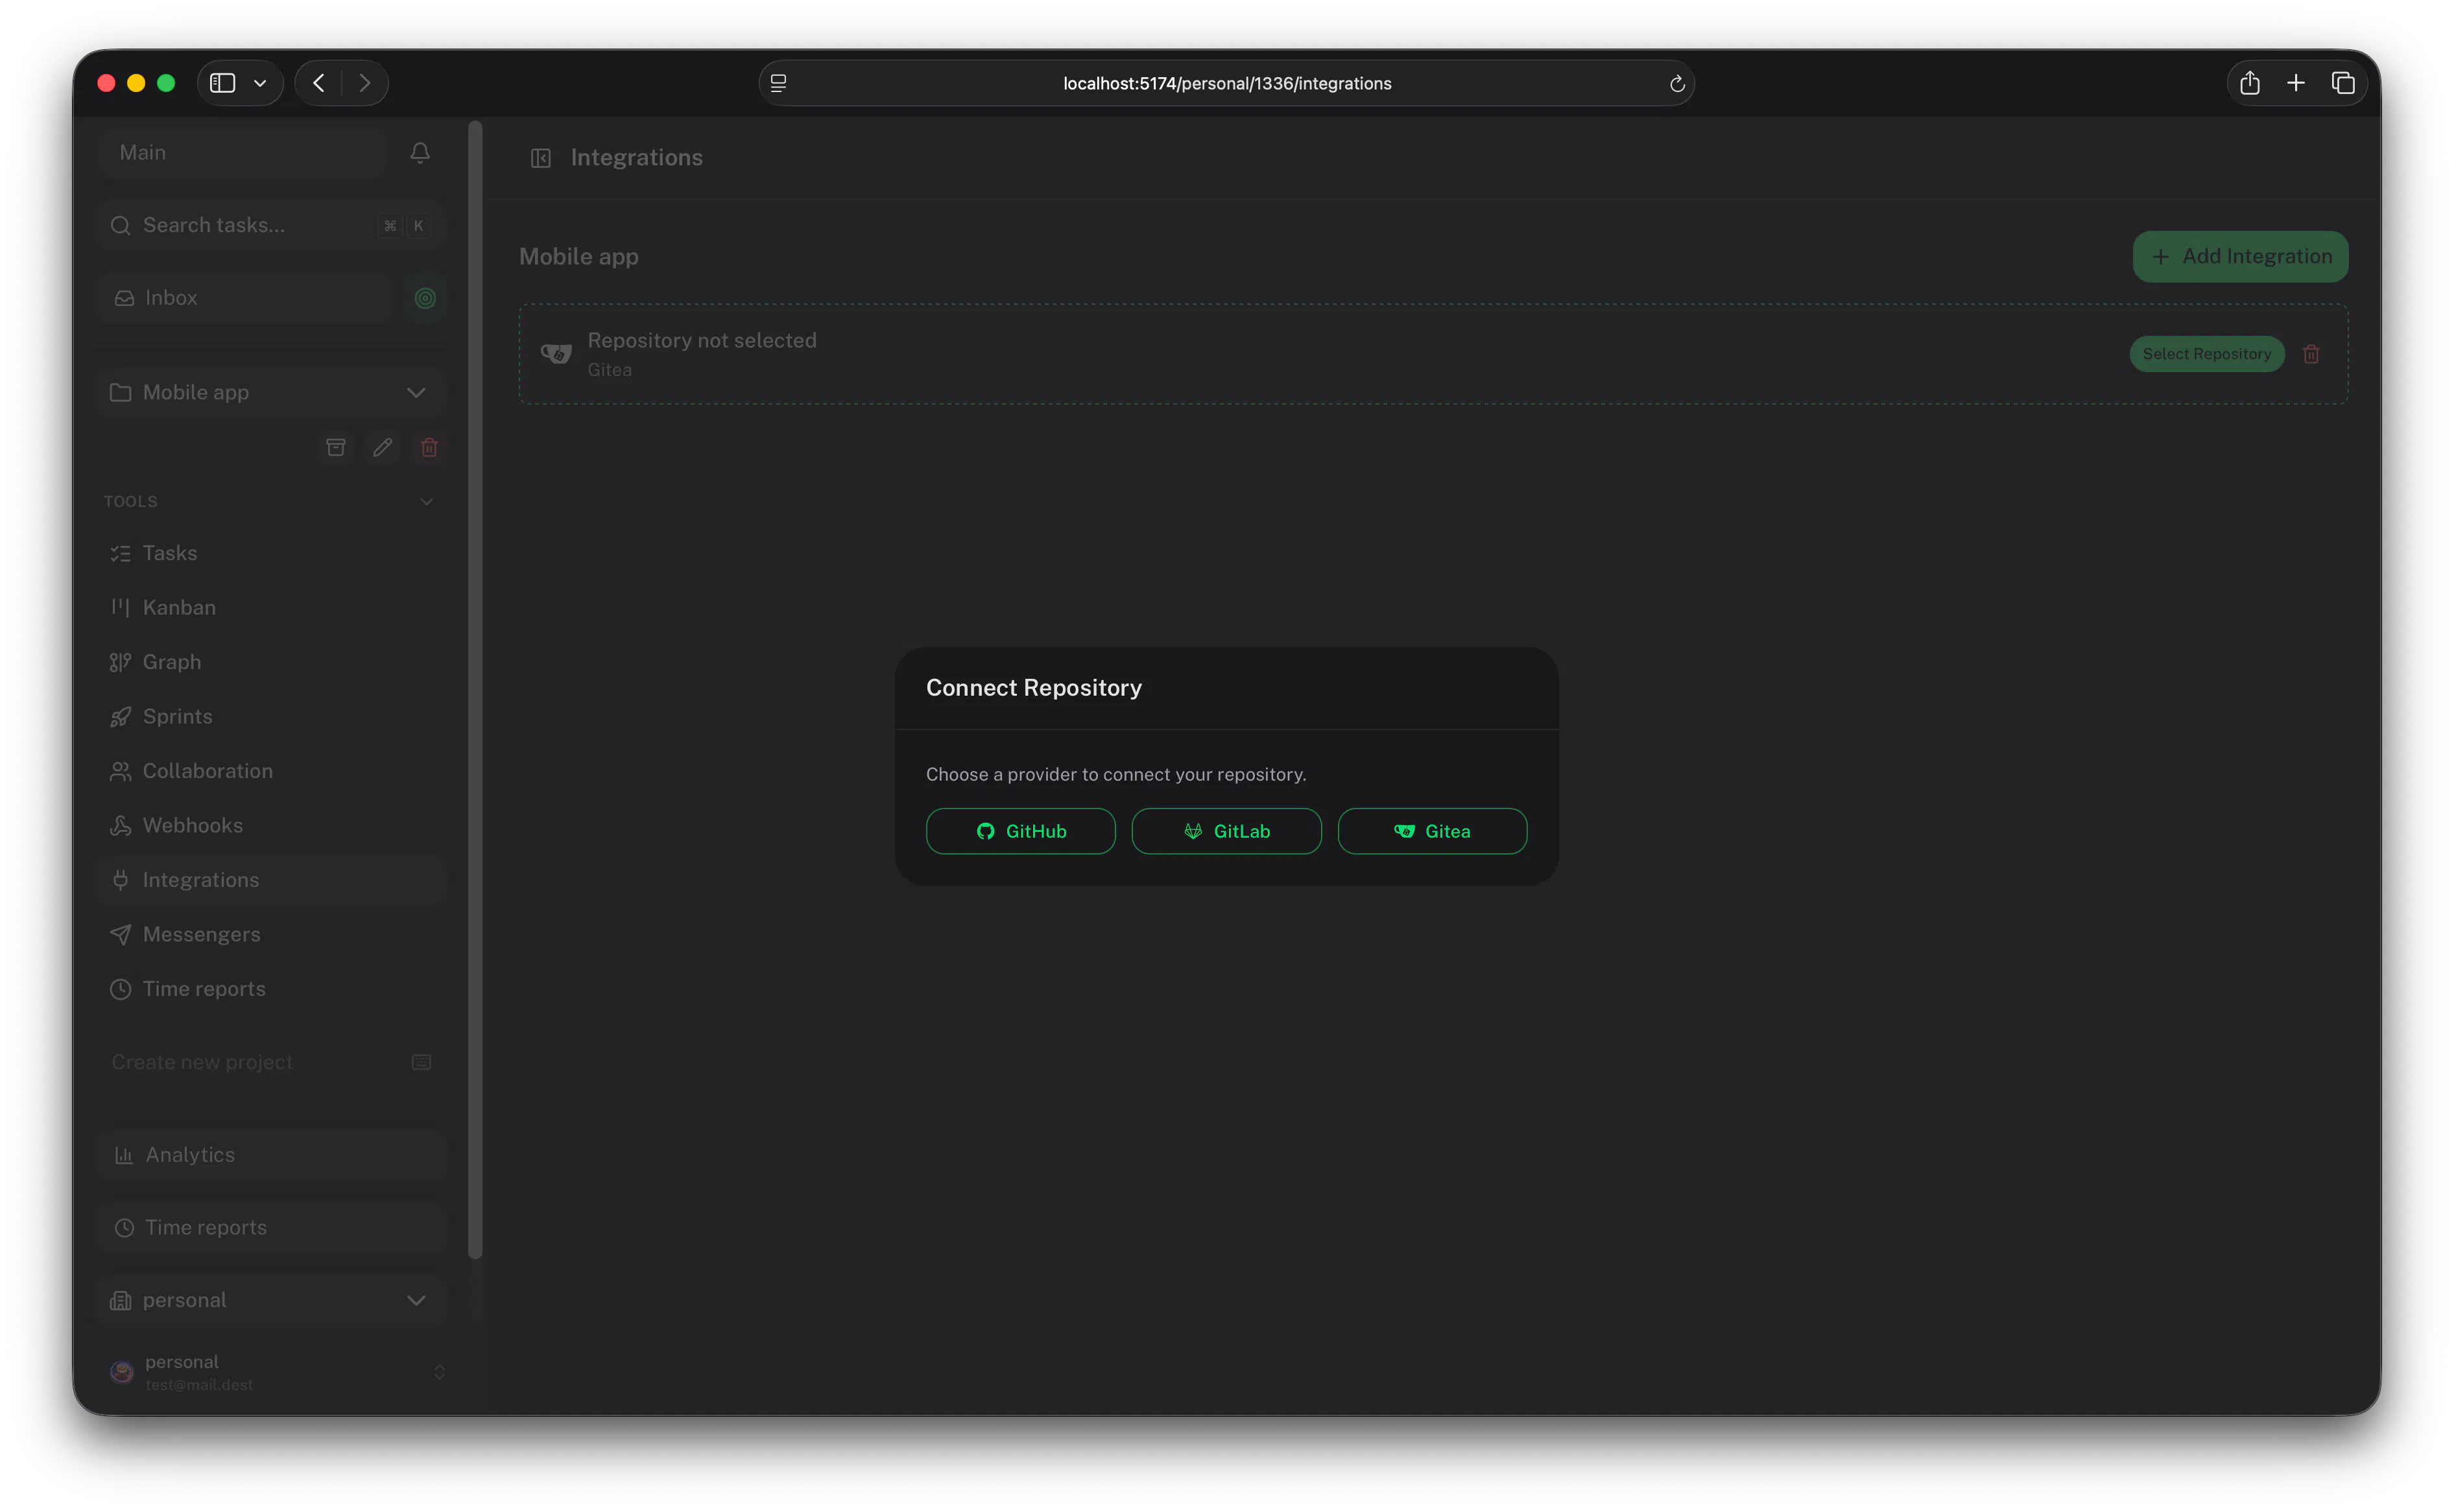Click the 'Connect Repository' dialog title
This screenshot has width=2454, height=1512.
[x=1034, y=688]
